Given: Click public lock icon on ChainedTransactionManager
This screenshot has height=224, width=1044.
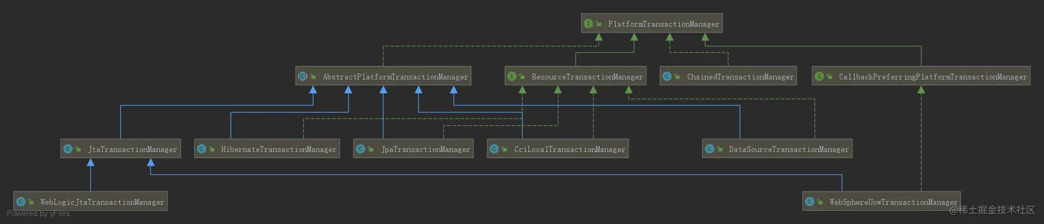Looking at the screenshot, I should point(677,77).
